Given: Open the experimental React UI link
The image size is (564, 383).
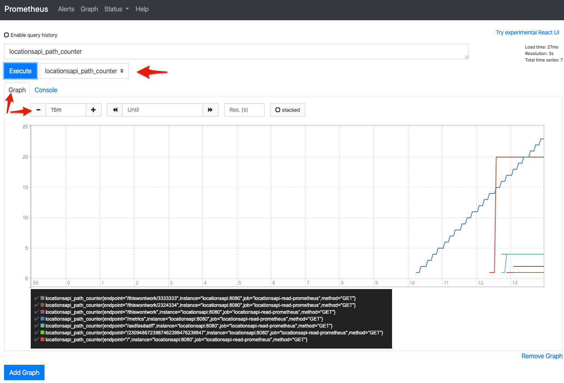Looking at the screenshot, I should point(528,32).
